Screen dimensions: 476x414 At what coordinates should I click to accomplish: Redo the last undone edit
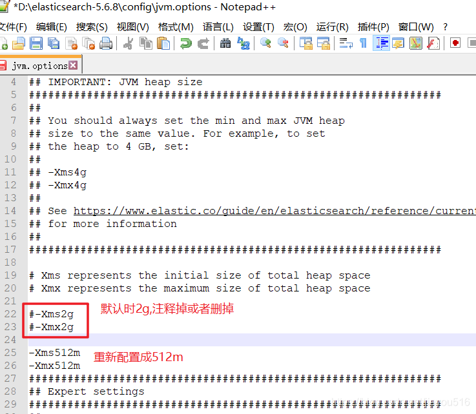click(203, 43)
